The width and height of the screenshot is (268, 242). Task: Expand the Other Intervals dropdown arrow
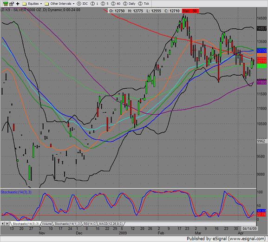click(x=74, y=4)
